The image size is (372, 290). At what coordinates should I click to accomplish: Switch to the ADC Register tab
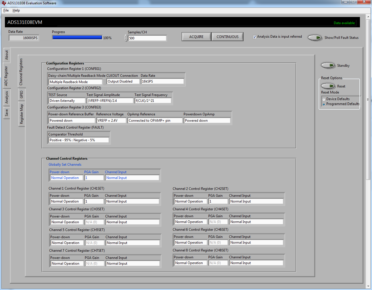pos(7,76)
